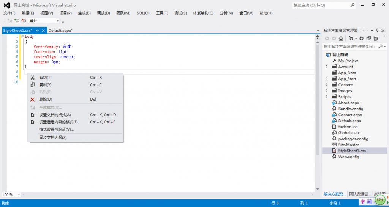The image size is (389, 207).
Task: Click the Visual Studio logo icon
Action: (x=7, y=5)
